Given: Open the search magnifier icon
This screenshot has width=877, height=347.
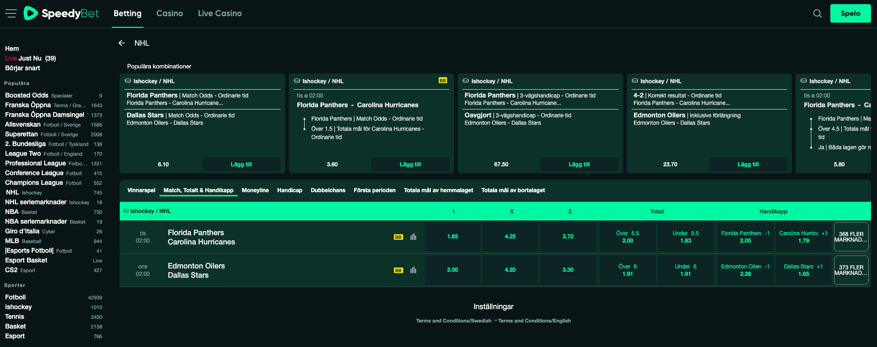Looking at the screenshot, I should (817, 13).
